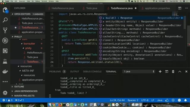190x107 pixels.
Task: Kill terminal with trash icon
Action: click(173, 72)
